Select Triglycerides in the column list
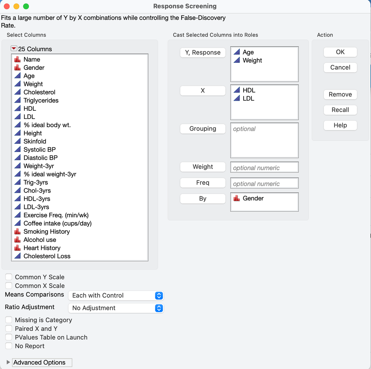 coord(41,100)
